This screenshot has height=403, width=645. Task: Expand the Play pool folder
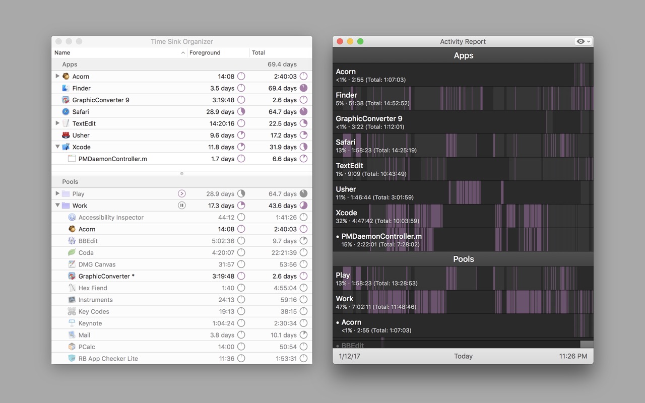click(x=57, y=193)
